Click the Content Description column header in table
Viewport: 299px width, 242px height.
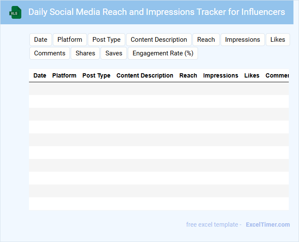pos(145,75)
